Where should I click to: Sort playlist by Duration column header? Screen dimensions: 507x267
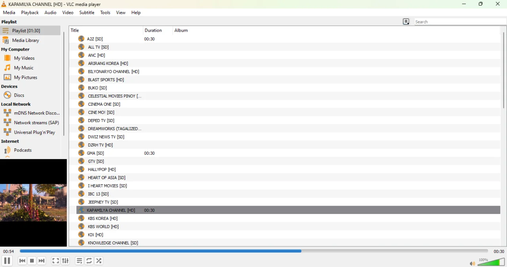[x=158, y=30]
